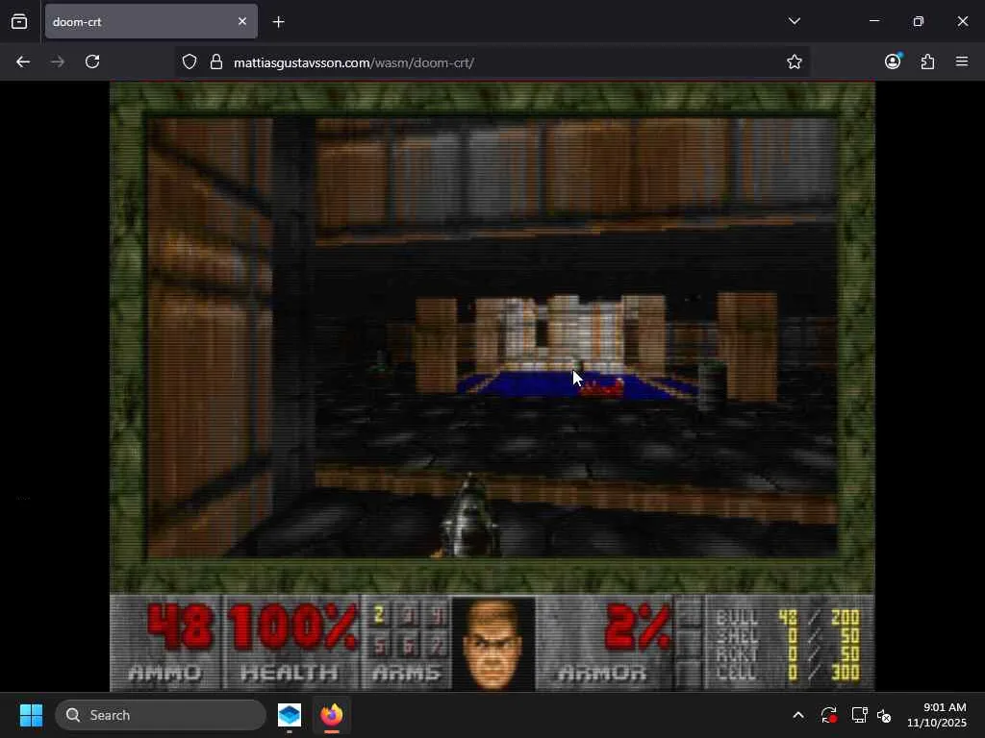Screen dimensions: 985x738
Task: Close the doom-crt tab
Action: coord(242,22)
